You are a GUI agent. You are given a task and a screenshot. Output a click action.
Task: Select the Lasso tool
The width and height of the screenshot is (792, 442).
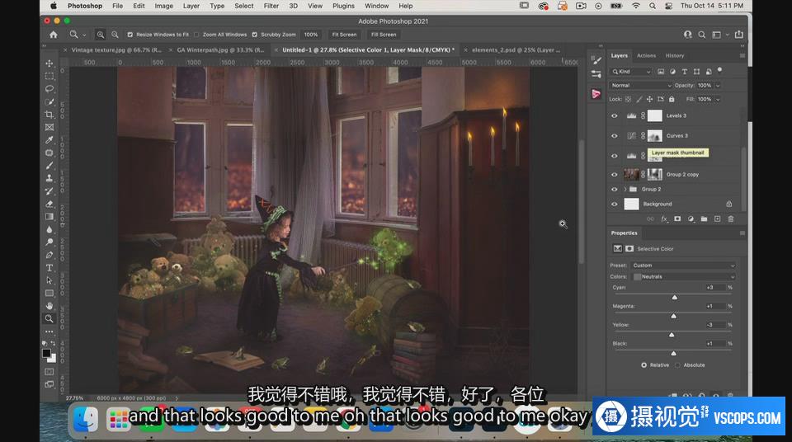coord(49,89)
